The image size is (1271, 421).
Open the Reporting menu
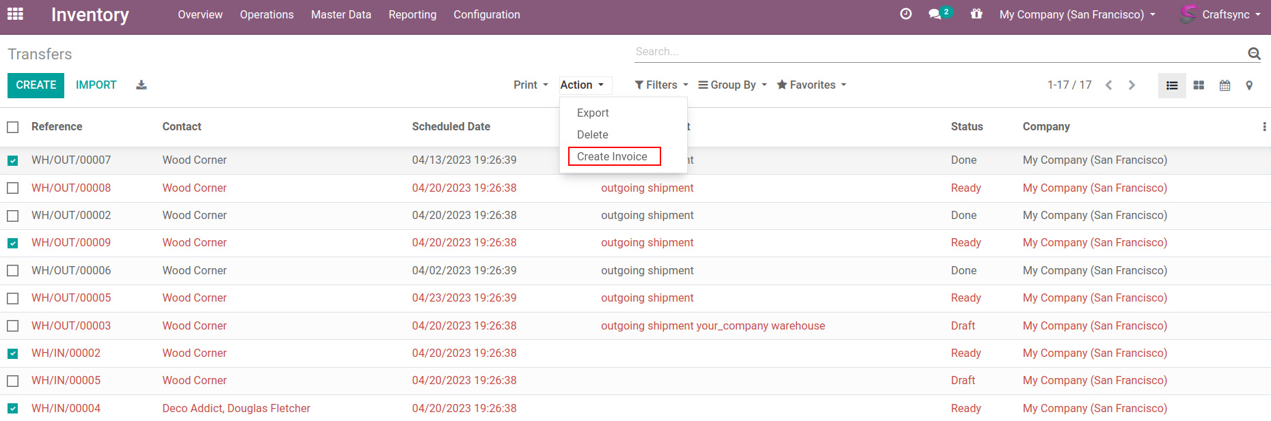(x=412, y=15)
